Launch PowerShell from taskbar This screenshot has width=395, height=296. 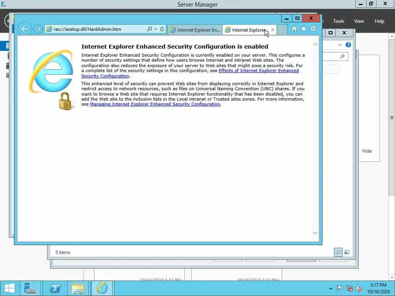[x=55, y=288]
